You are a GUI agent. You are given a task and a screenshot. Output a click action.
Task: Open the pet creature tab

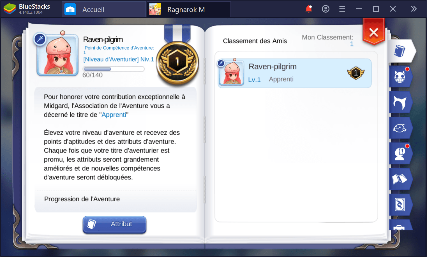[400, 128]
